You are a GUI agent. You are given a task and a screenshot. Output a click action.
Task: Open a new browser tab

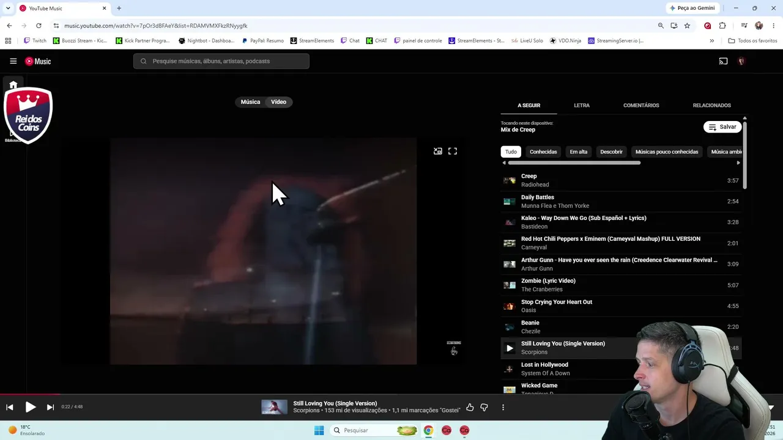[119, 8]
